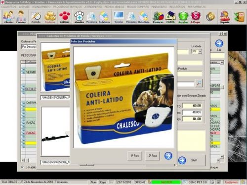The width and height of the screenshot is (247, 185).
Task: Open the CAIXA toolbar icon
Action: pyautogui.click(x=170, y=17)
